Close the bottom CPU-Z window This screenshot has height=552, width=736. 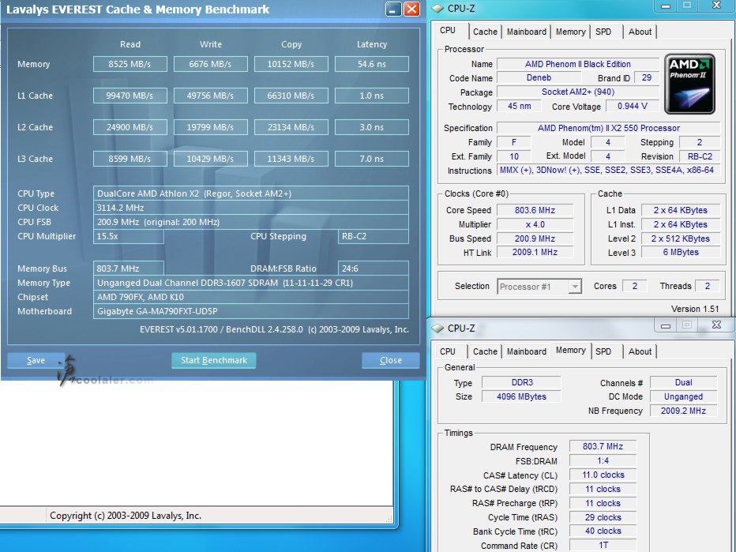716,325
